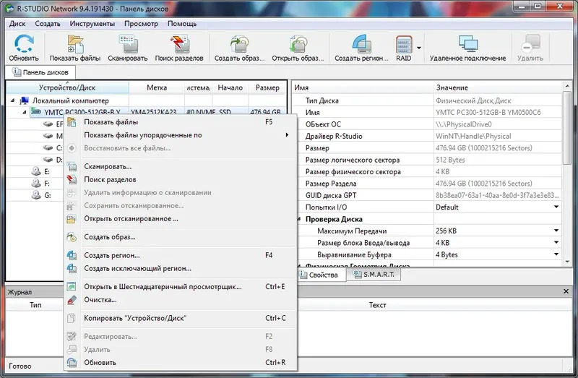The width and height of the screenshot is (578, 378).
Task: Open Показать файлы упорядоченные по submenu
Action: 180,135
